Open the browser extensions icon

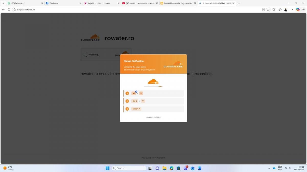point(274,9)
